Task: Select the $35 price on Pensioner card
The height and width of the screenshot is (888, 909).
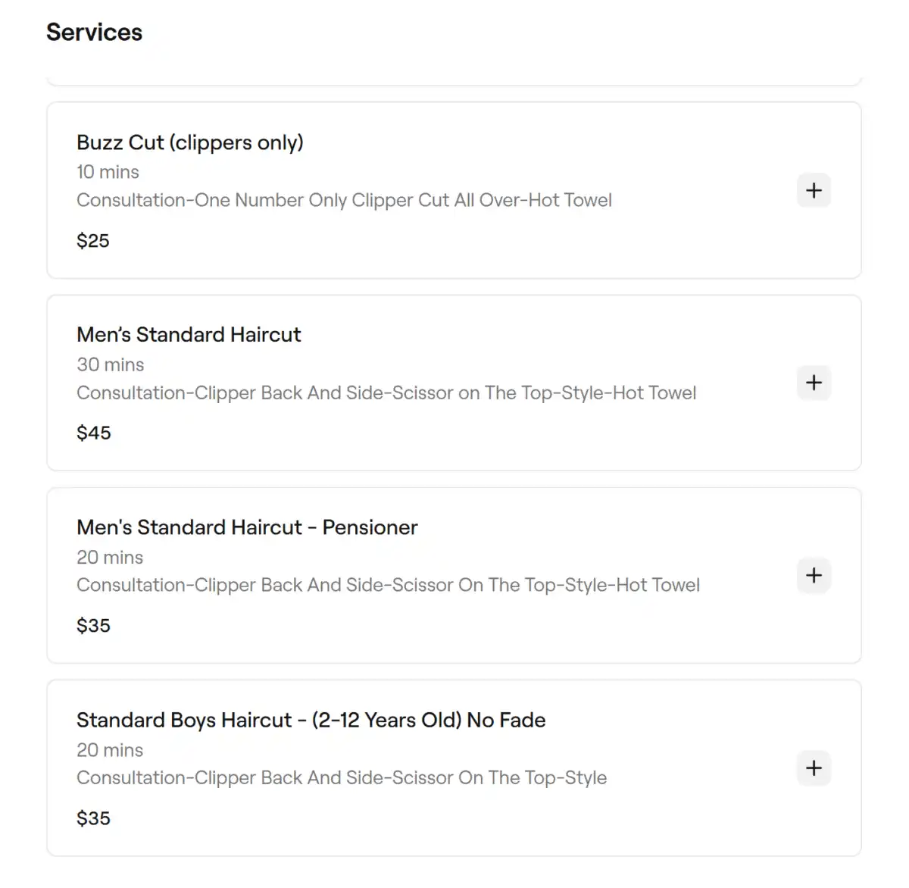Action: click(x=93, y=626)
